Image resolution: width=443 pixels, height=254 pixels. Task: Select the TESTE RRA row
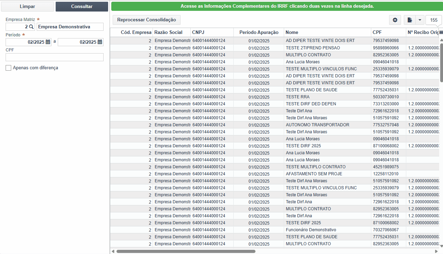click(275, 97)
